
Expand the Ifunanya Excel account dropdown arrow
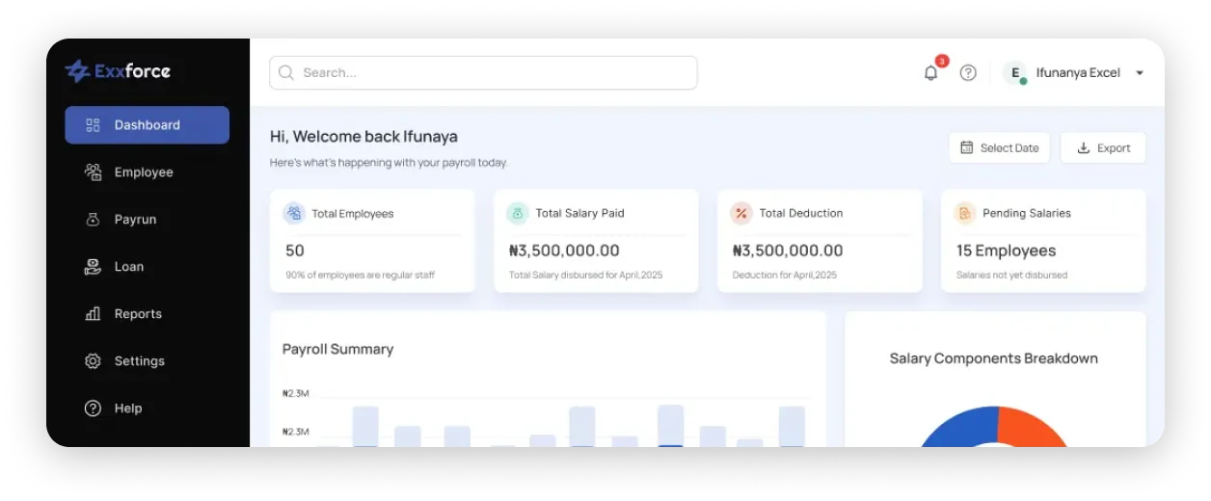[1140, 73]
